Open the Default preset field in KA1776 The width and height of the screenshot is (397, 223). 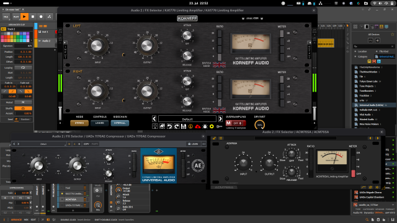tap(187, 119)
